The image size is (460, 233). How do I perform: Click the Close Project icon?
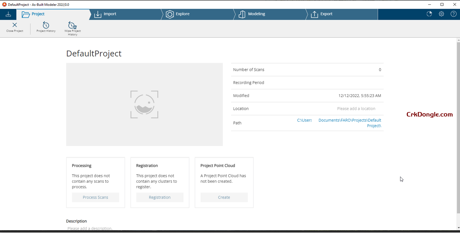pyautogui.click(x=15, y=26)
